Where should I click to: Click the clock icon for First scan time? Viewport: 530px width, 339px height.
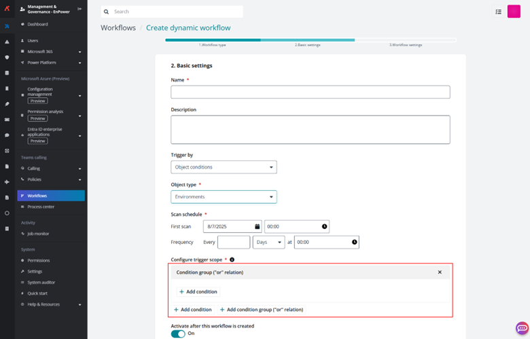click(x=324, y=226)
